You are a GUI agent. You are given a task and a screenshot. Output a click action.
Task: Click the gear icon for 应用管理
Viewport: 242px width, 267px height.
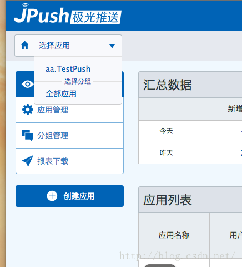tap(28, 110)
